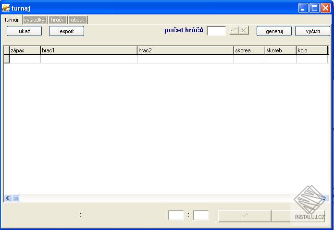Viewport: 334px width, 230px height.
Task: Focus the first score input box
Action: point(176,215)
